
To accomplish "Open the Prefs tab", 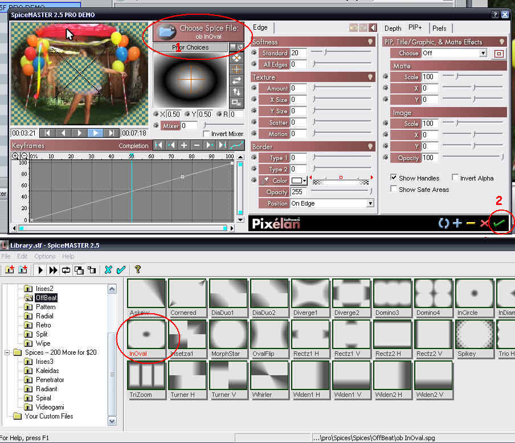I will (439, 28).
